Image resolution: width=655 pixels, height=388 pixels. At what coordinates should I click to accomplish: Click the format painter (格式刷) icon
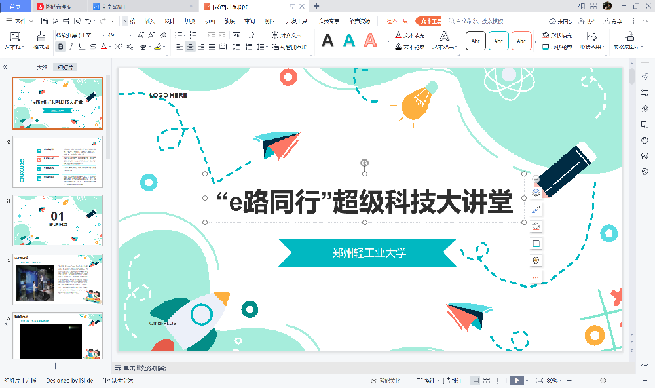[41, 39]
